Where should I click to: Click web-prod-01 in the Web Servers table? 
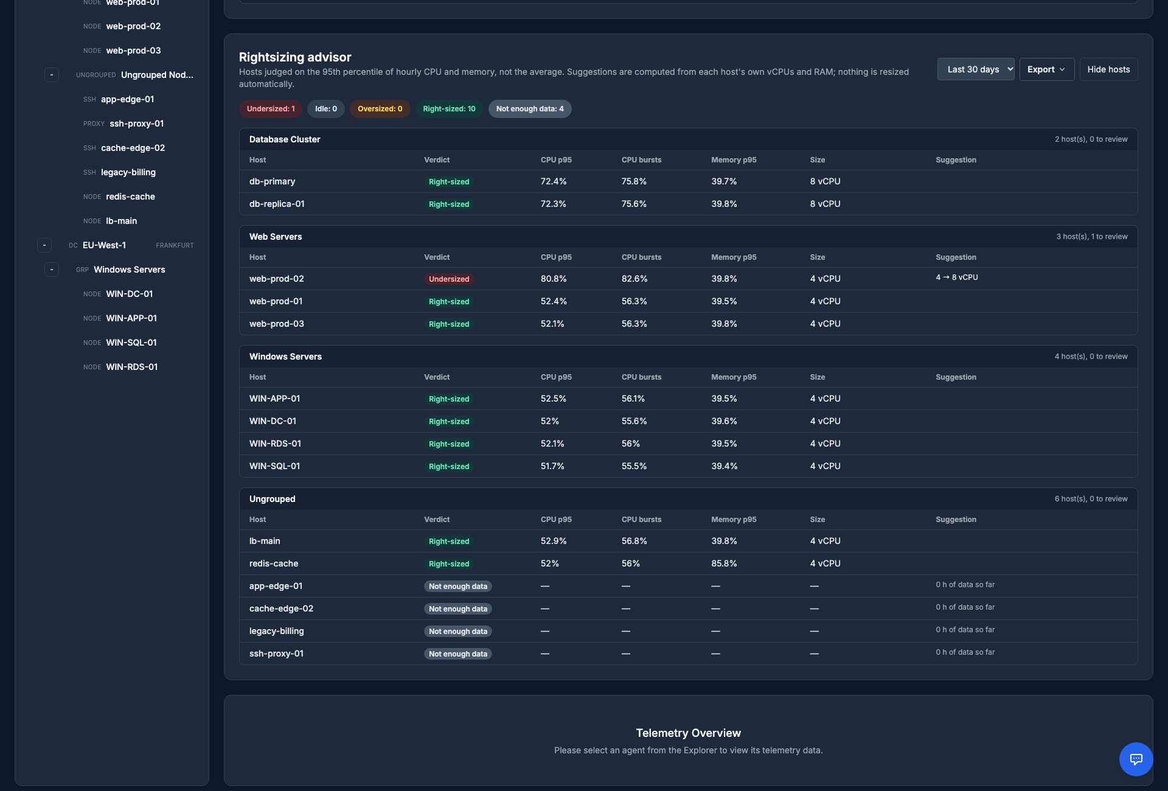(x=276, y=301)
